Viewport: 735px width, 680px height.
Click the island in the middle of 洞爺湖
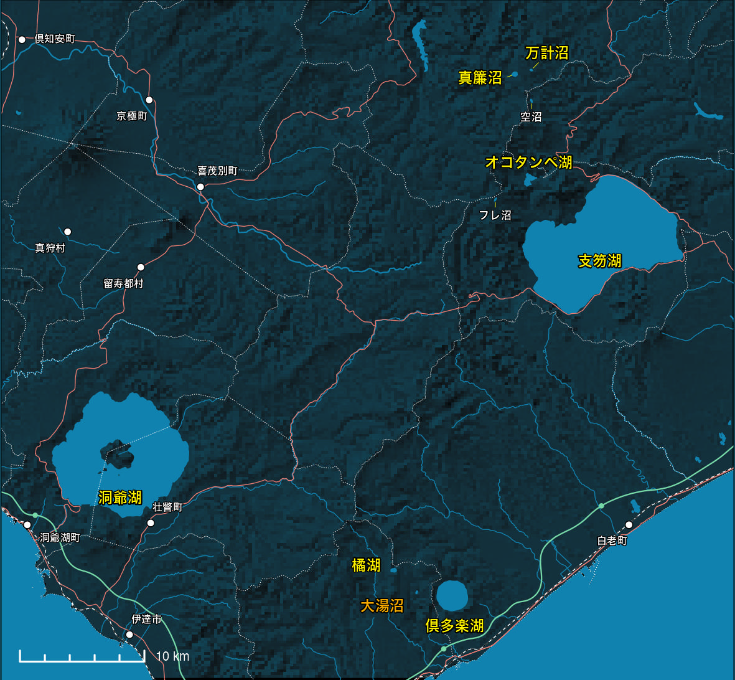click(x=117, y=454)
